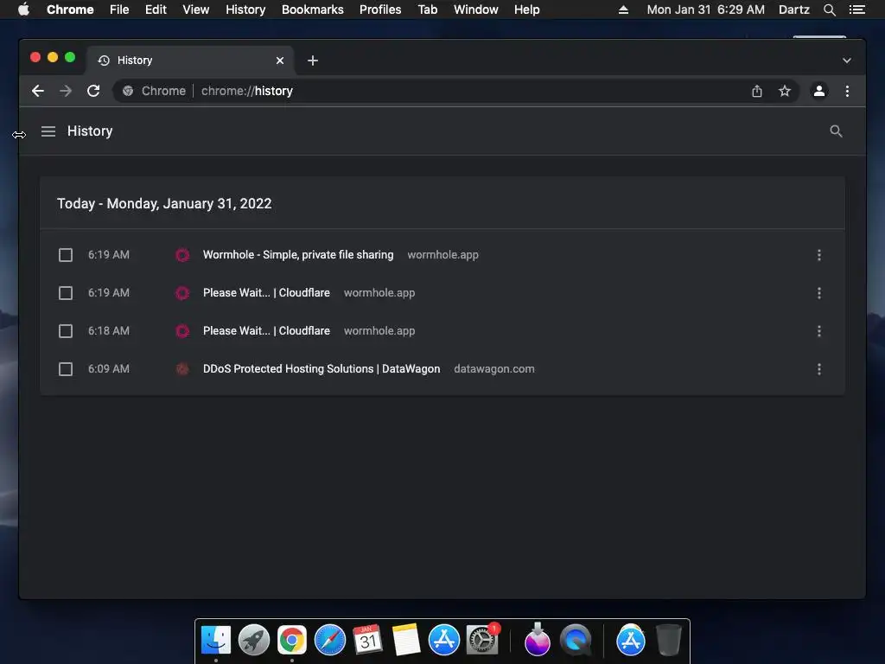Go back with the back arrow
This screenshot has height=664, width=885.
[38, 91]
